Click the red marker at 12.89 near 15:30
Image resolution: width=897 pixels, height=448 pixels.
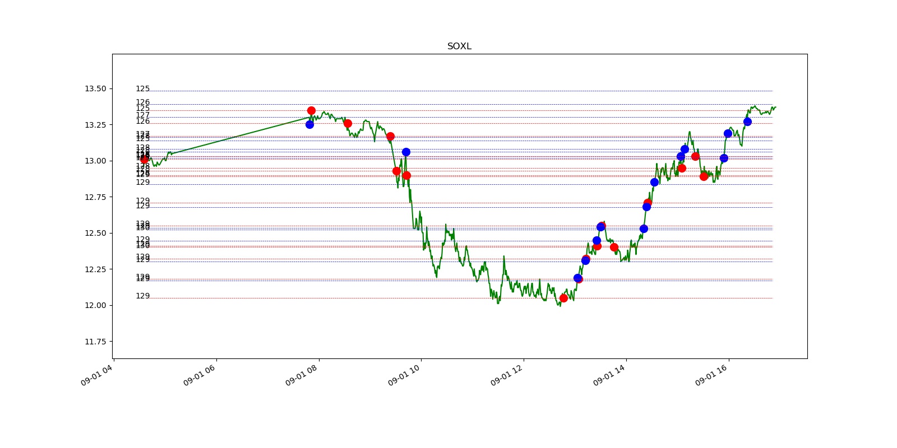(704, 176)
